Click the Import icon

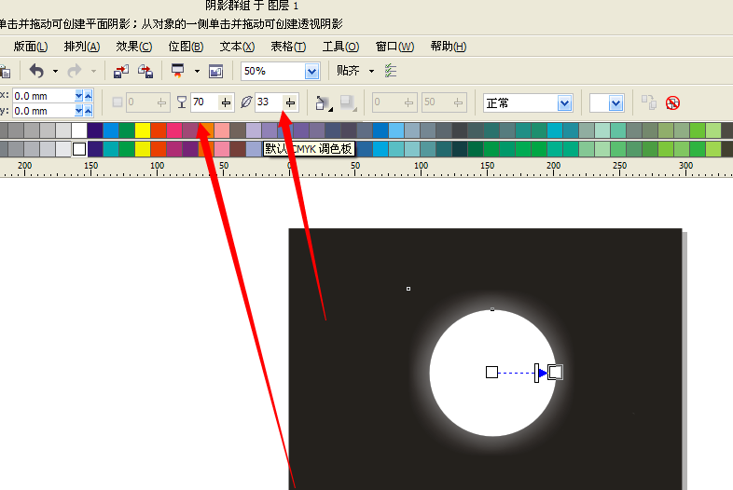click(x=121, y=71)
